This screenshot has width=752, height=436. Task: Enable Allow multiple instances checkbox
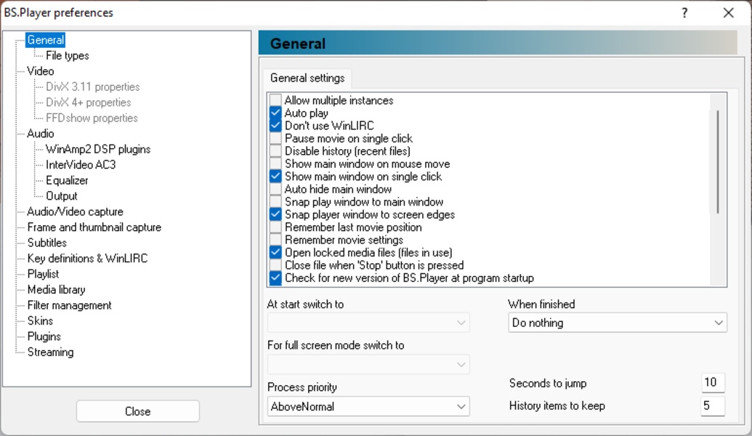click(x=275, y=101)
